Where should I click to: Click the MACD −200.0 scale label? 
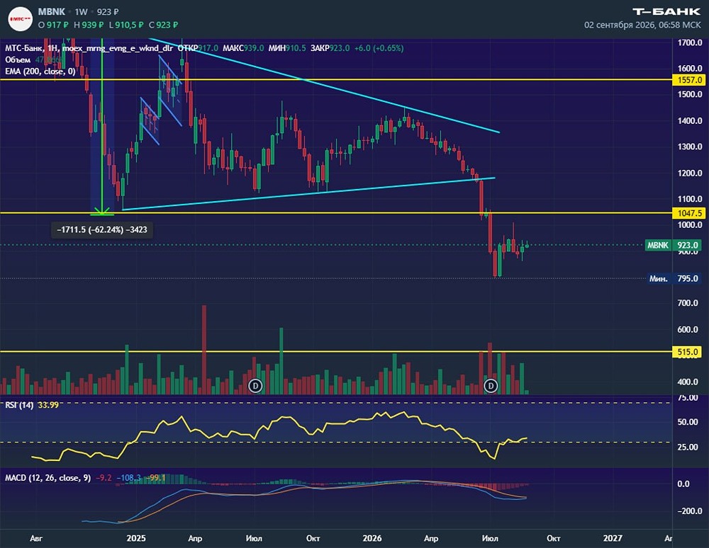click(x=690, y=511)
